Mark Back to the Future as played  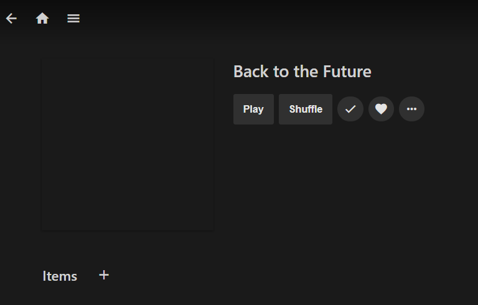pos(350,109)
